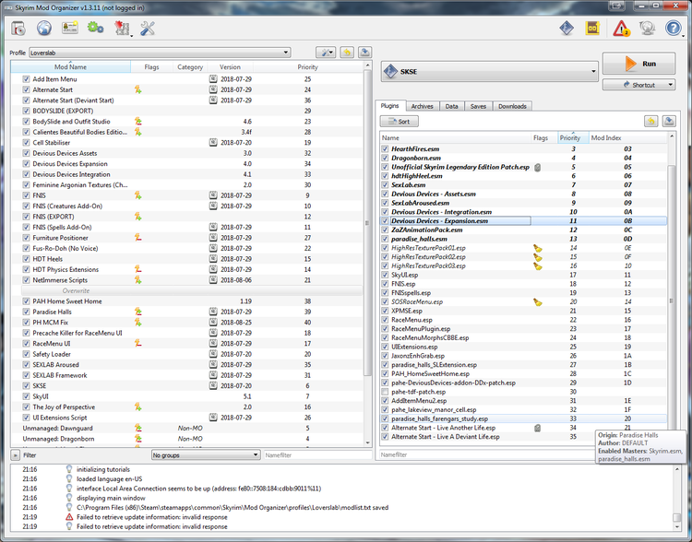Click the Category column header
Image resolution: width=692 pixels, height=542 pixels.
[190, 67]
